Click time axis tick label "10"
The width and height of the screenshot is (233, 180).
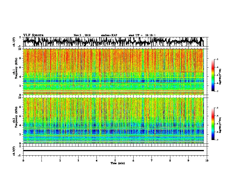[x=207, y=161]
